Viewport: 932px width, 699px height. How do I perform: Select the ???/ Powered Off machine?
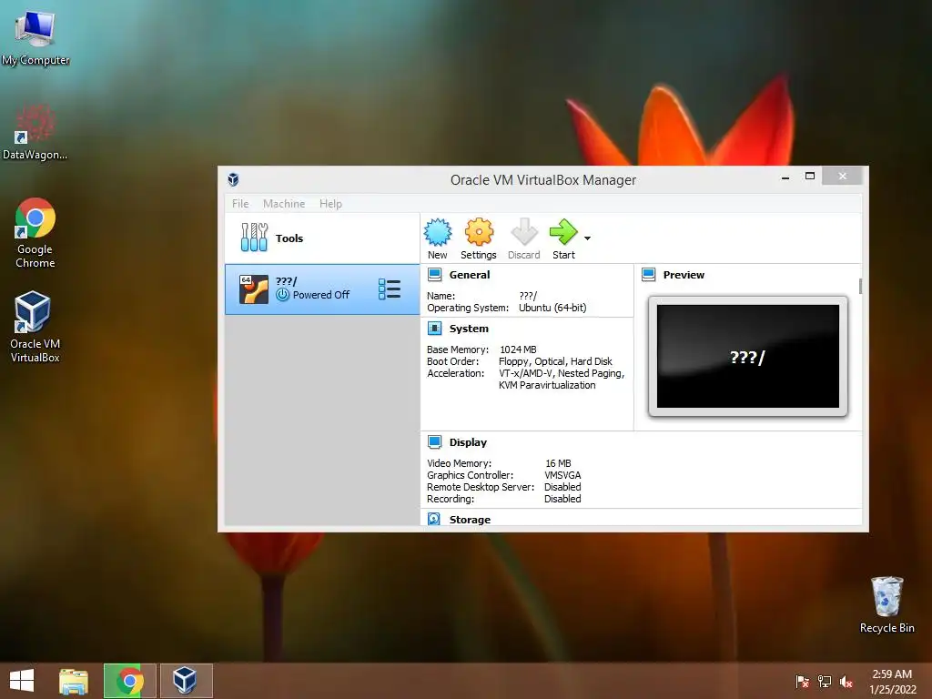[322, 289]
